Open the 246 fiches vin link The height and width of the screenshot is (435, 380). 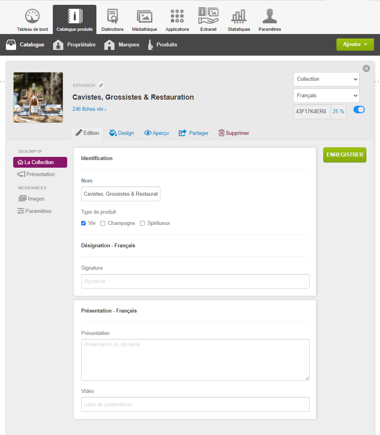click(89, 109)
